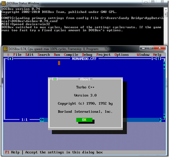Open the Help menu

157,55
